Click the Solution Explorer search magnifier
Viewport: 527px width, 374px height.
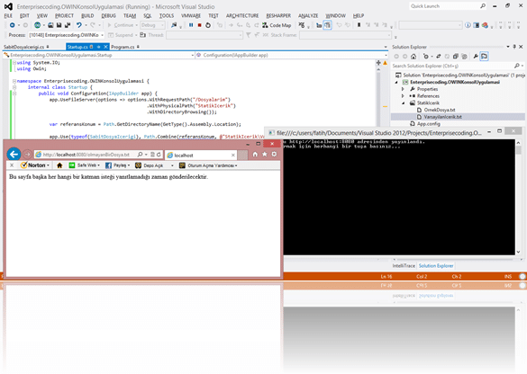517,66
